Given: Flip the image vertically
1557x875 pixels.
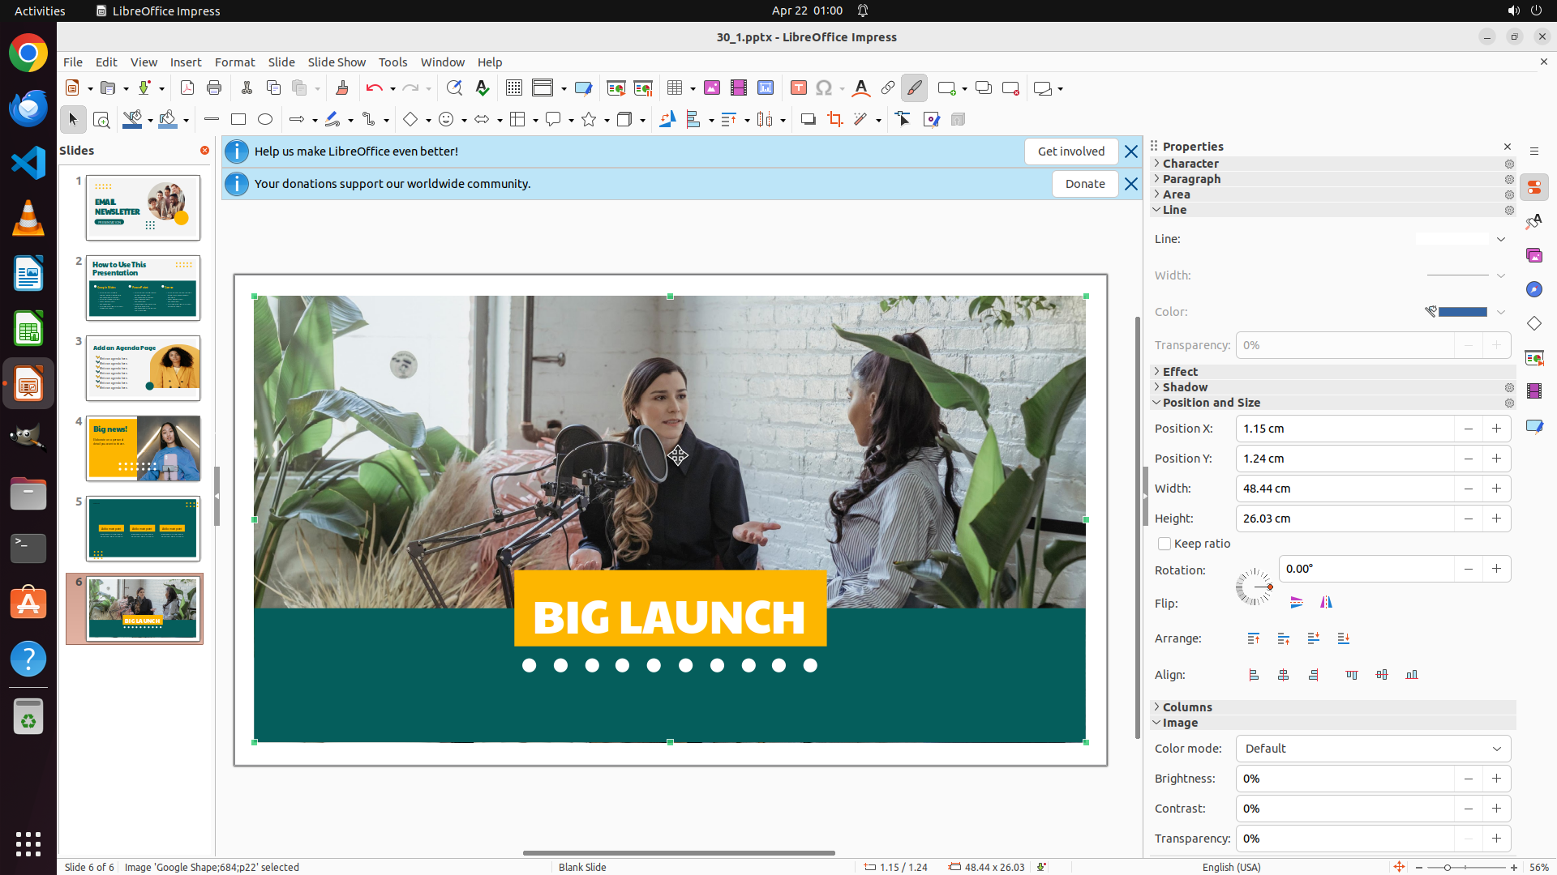Looking at the screenshot, I should pyautogui.click(x=1296, y=602).
